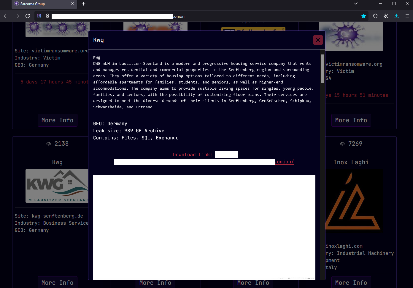The image size is (413, 288).
Task: Click the '2138' view count
Action: [61, 144]
